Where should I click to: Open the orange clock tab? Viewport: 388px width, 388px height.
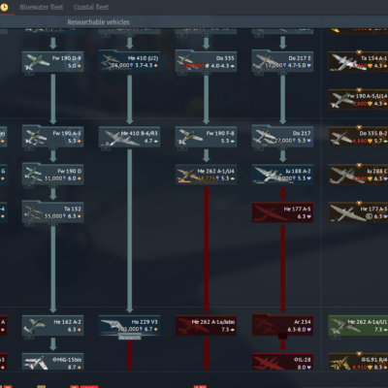(4, 7)
